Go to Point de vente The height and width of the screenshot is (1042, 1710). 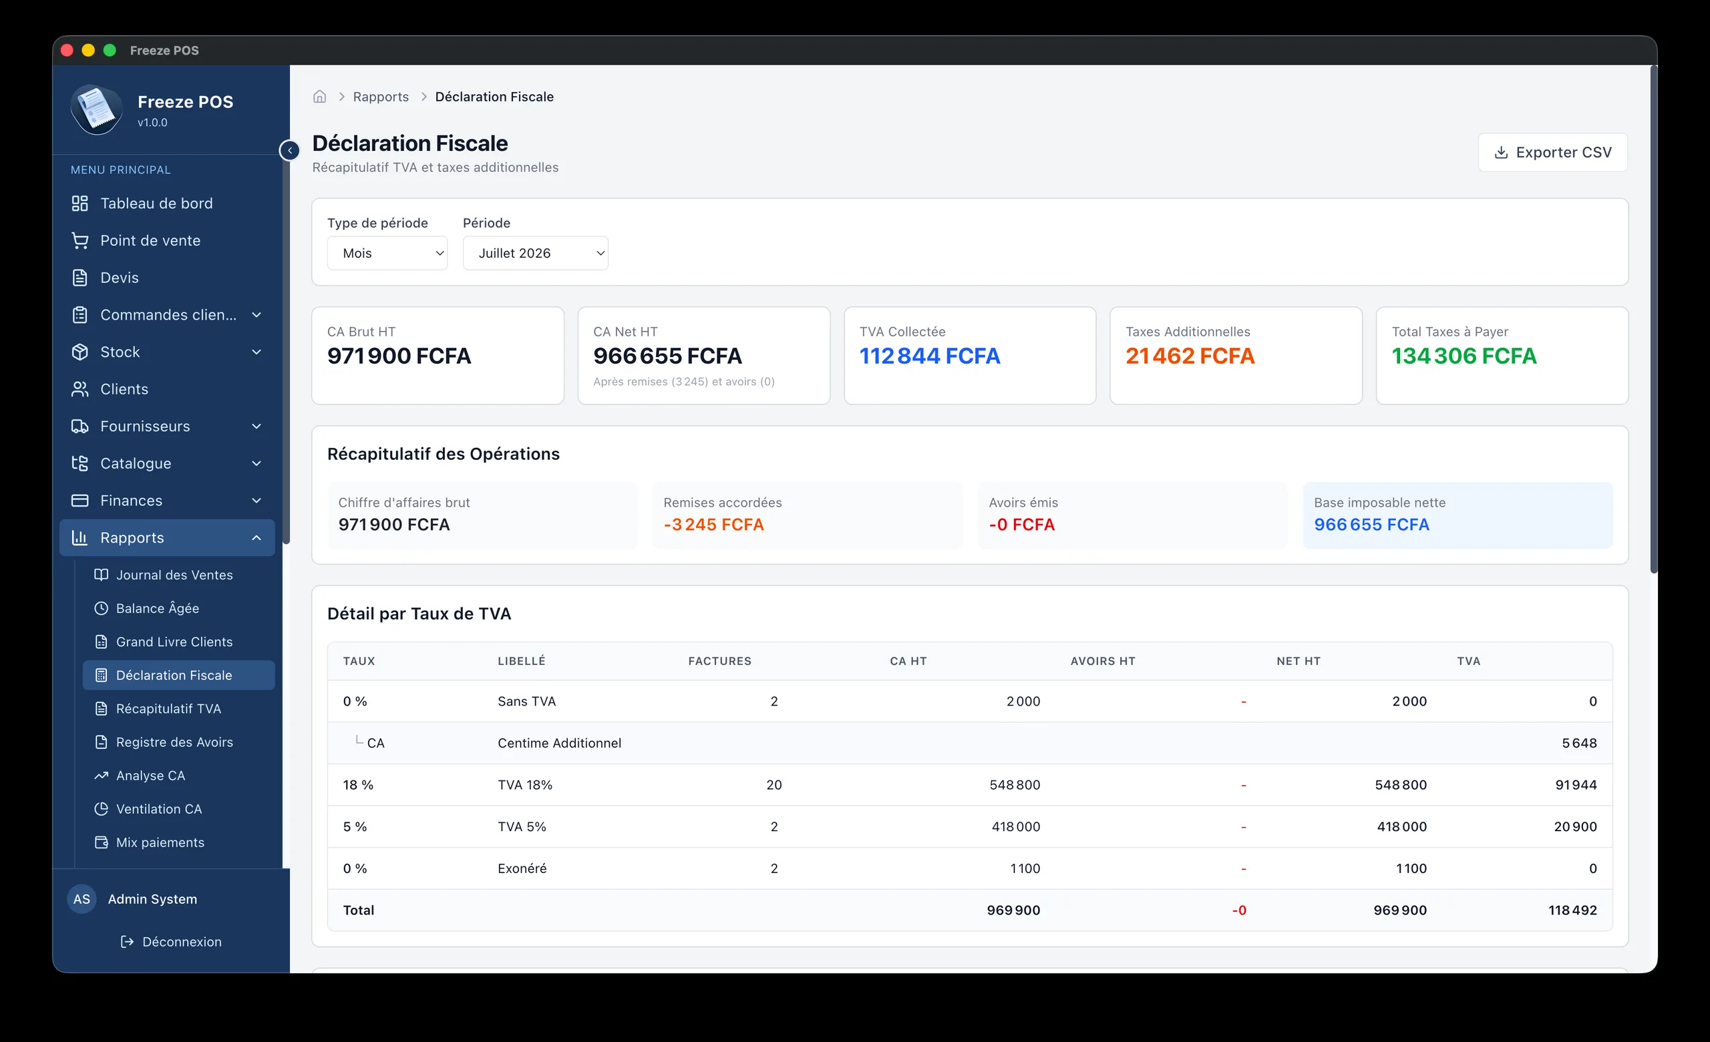point(167,241)
